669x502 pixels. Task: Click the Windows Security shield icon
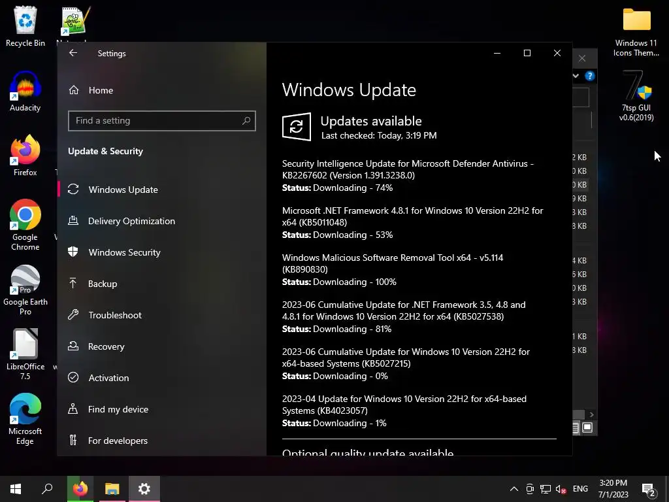click(73, 252)
